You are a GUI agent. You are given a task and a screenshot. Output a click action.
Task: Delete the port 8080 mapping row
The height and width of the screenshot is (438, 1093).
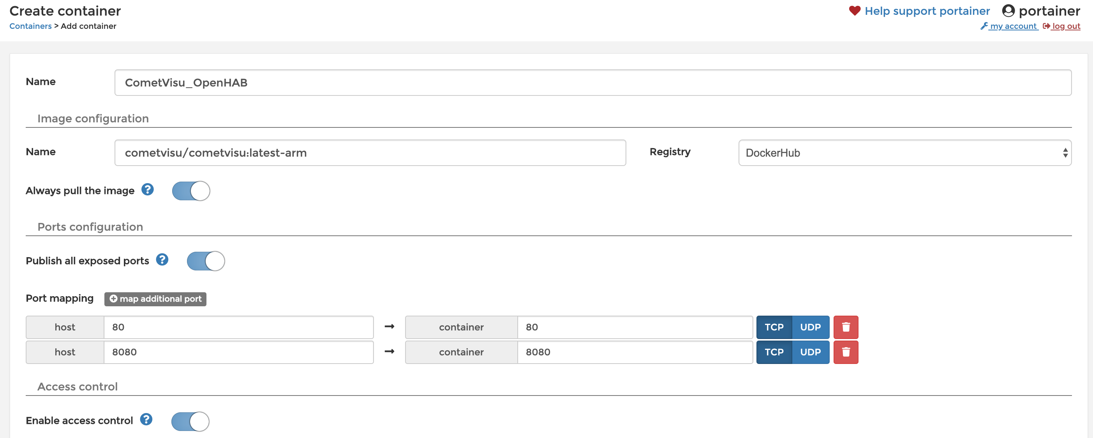(846, 352)
